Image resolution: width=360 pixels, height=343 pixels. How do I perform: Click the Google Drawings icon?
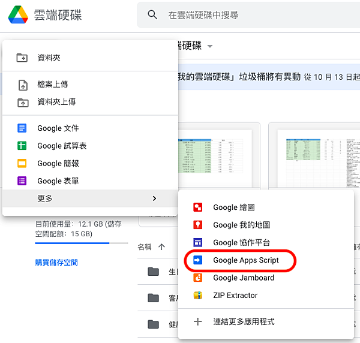point(198,207)
